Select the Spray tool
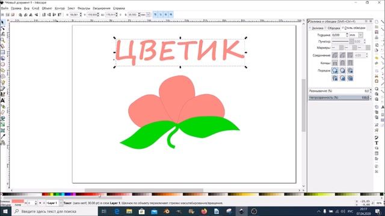The image size is (385, 216). (x=2, y=107)
